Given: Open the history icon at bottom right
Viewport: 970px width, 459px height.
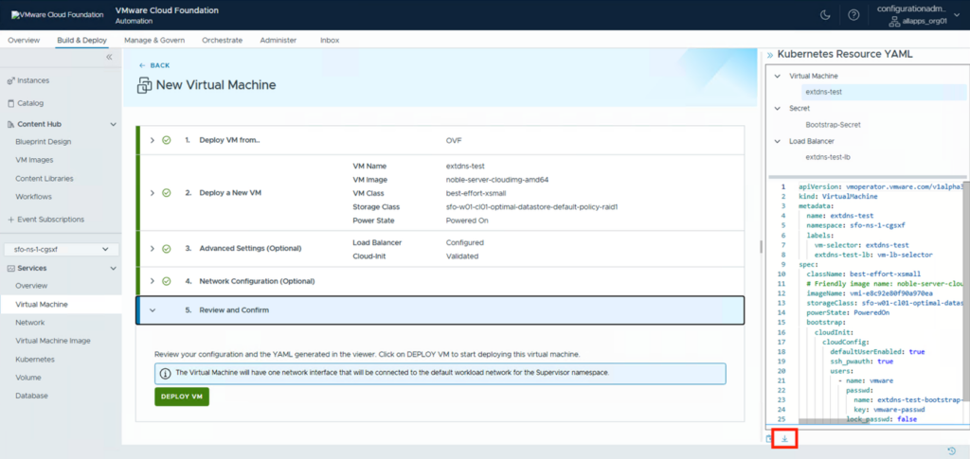Looking at the screenshot, I should (951, 450).
